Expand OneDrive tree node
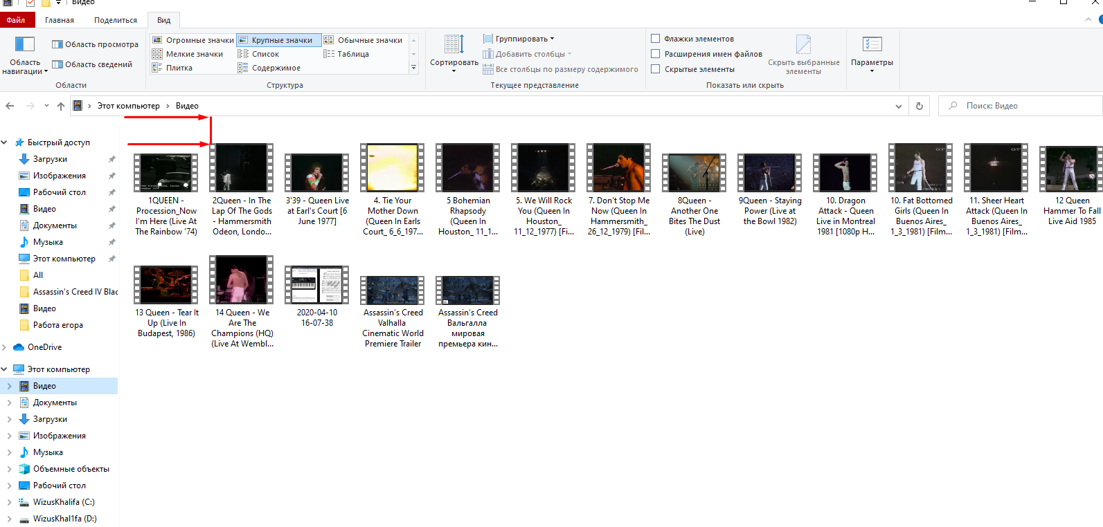Viewport: 1103px width, 527px height. coord(4,347)
